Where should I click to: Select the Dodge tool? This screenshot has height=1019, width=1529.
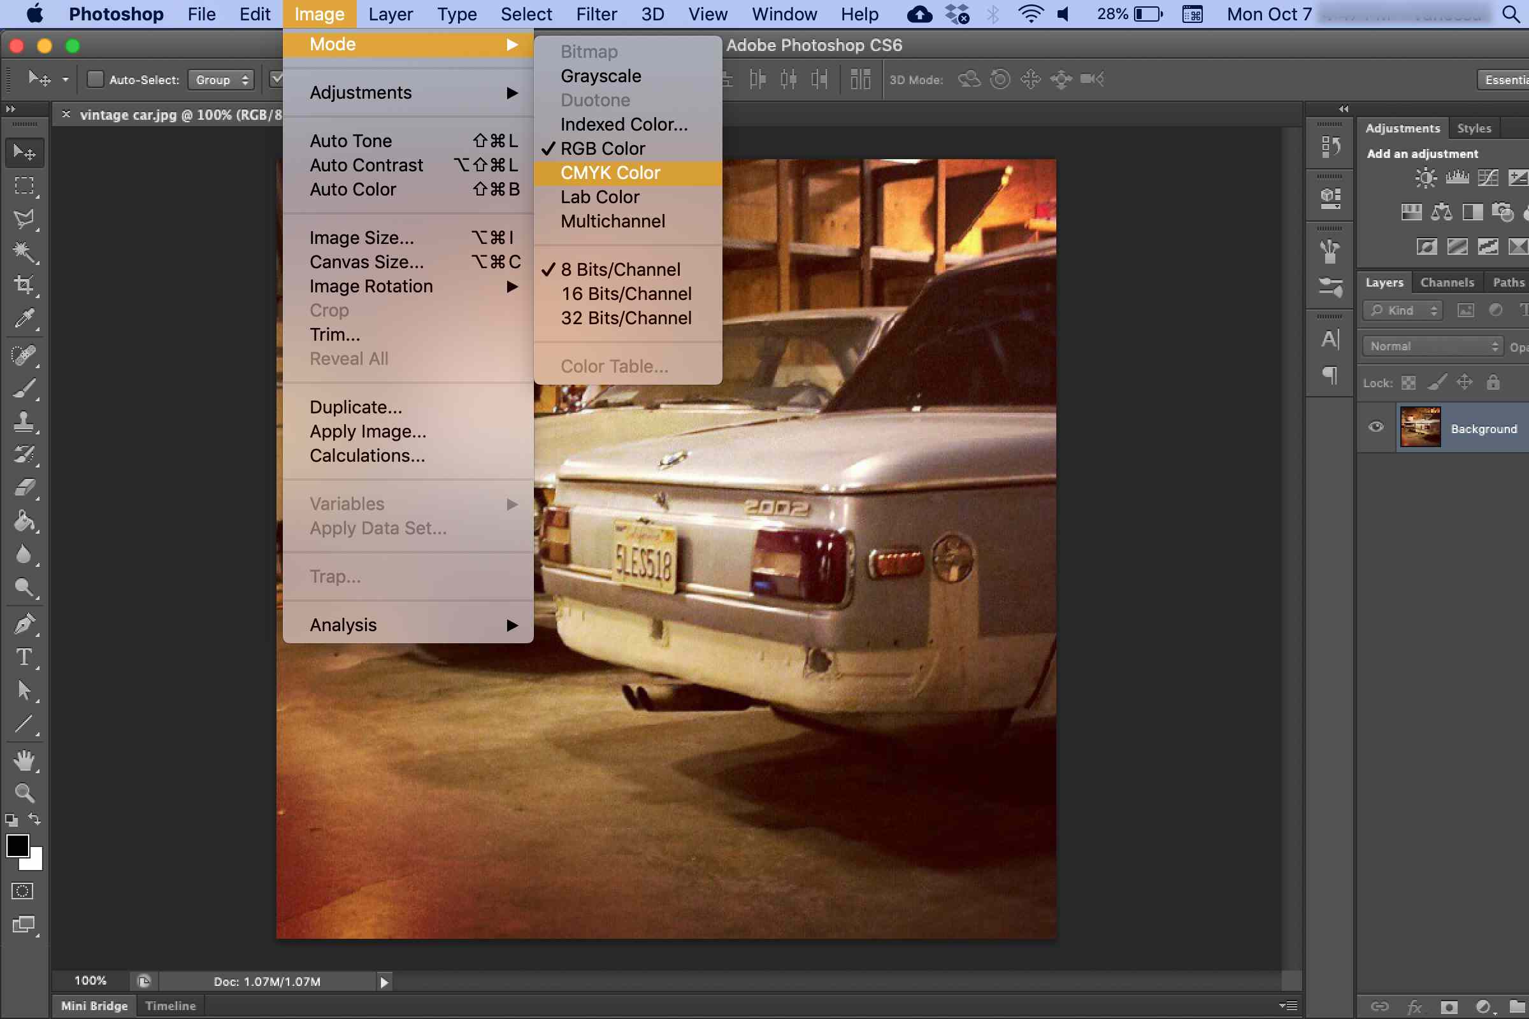tap(25, 587)
